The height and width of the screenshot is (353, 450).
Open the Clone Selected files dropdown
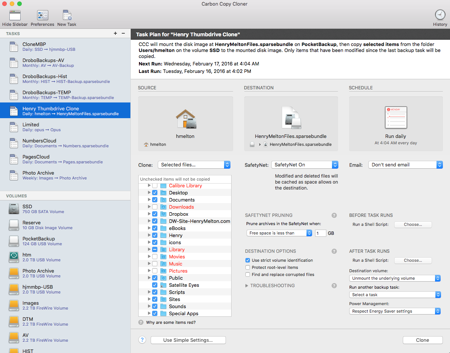pyautogui.click(x=194, y=165)
